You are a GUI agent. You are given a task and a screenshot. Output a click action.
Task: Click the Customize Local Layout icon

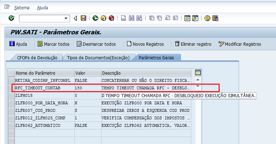click(x=215, y=18)
